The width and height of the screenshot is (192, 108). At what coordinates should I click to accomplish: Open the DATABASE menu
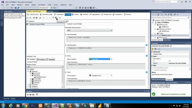point(42,5)
